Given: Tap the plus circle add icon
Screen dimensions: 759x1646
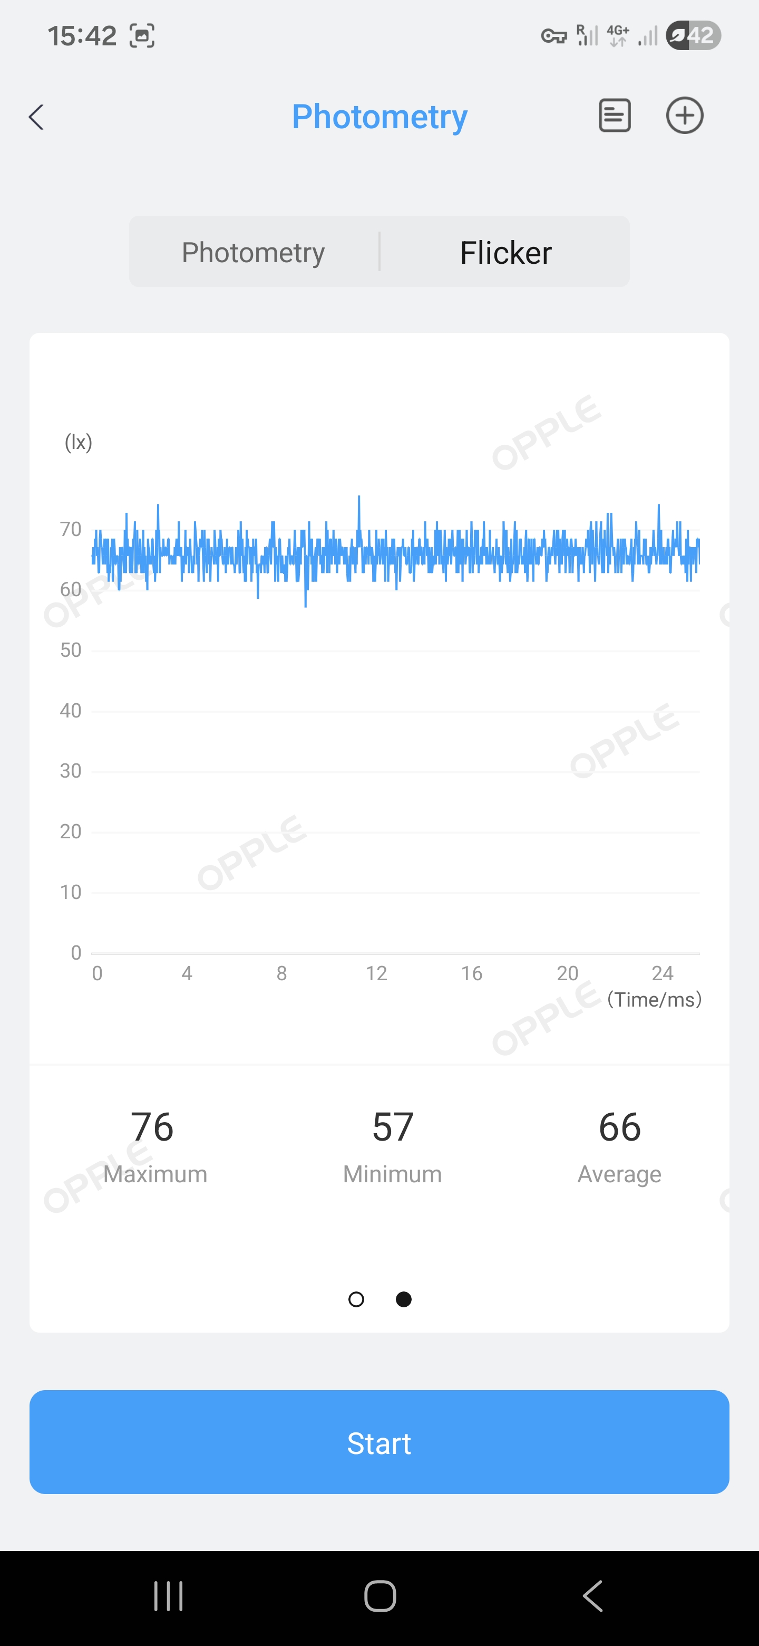Looking at the screenshot, I should (x=684, y=116).
